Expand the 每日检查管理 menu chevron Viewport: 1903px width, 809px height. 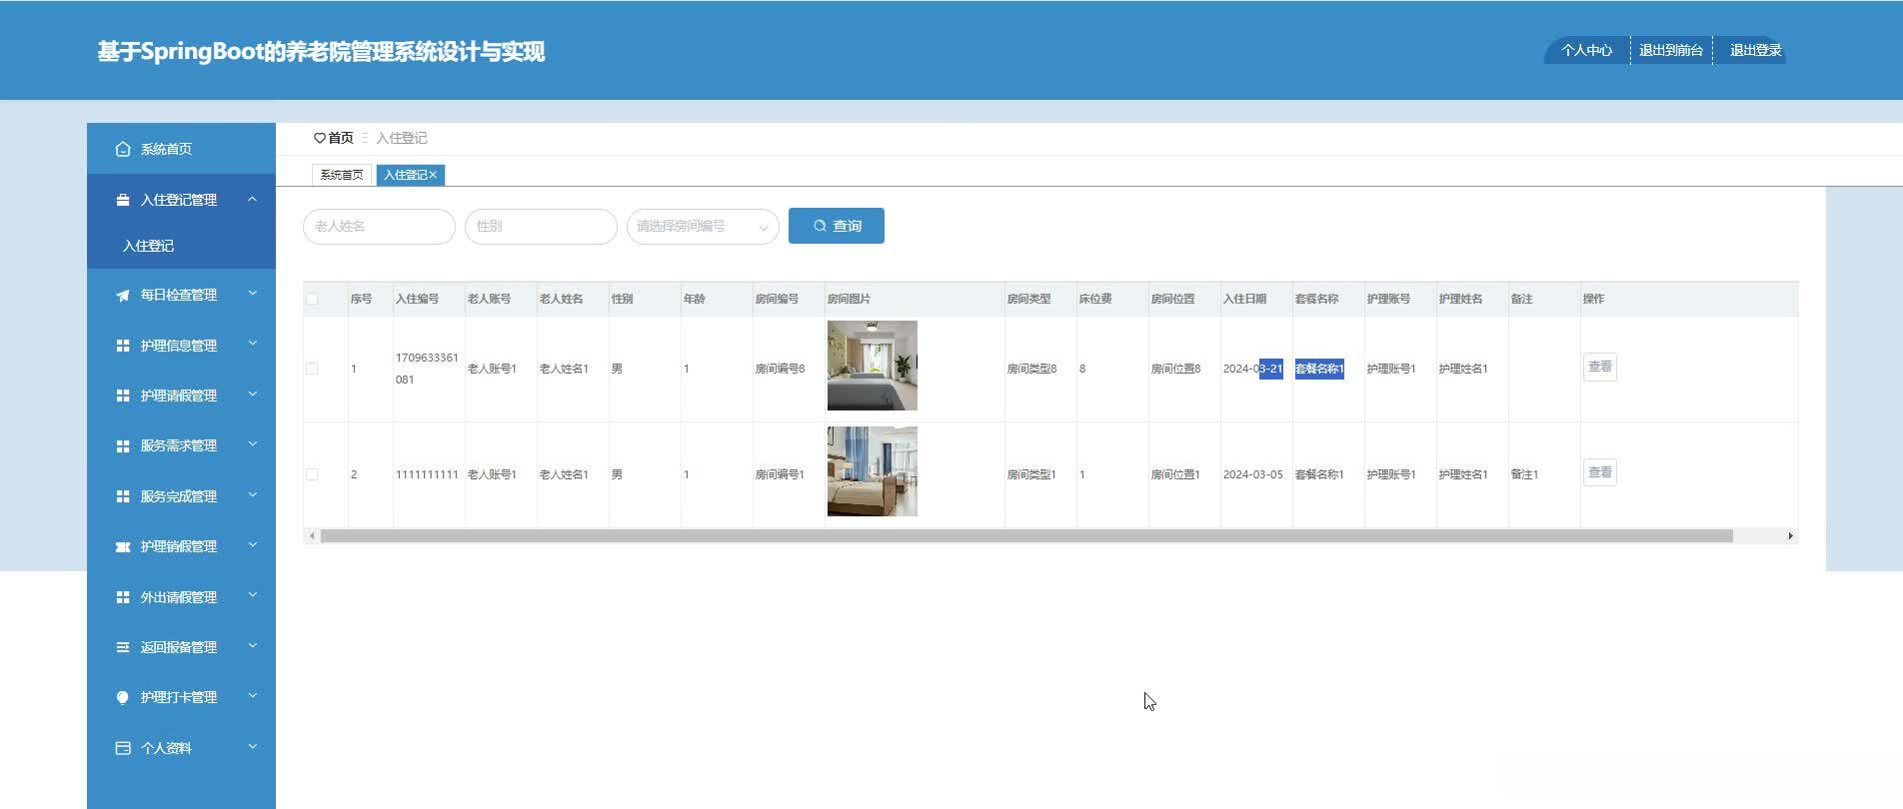click(x=253, y=294)
